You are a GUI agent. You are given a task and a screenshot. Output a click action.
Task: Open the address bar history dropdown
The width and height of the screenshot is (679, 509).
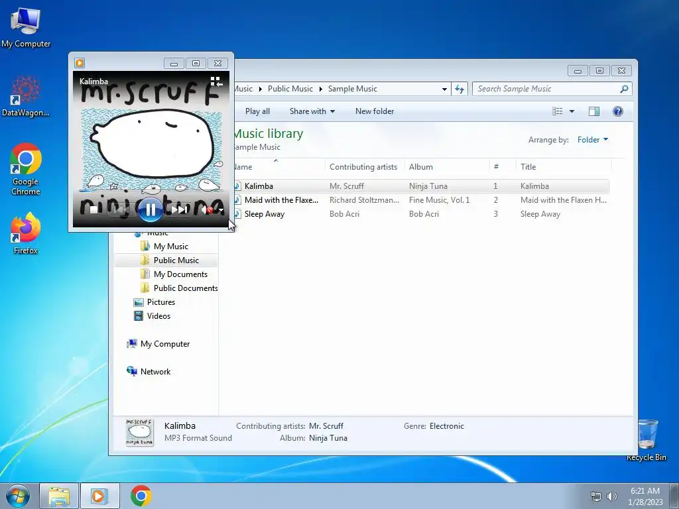(x=444, y=89)
